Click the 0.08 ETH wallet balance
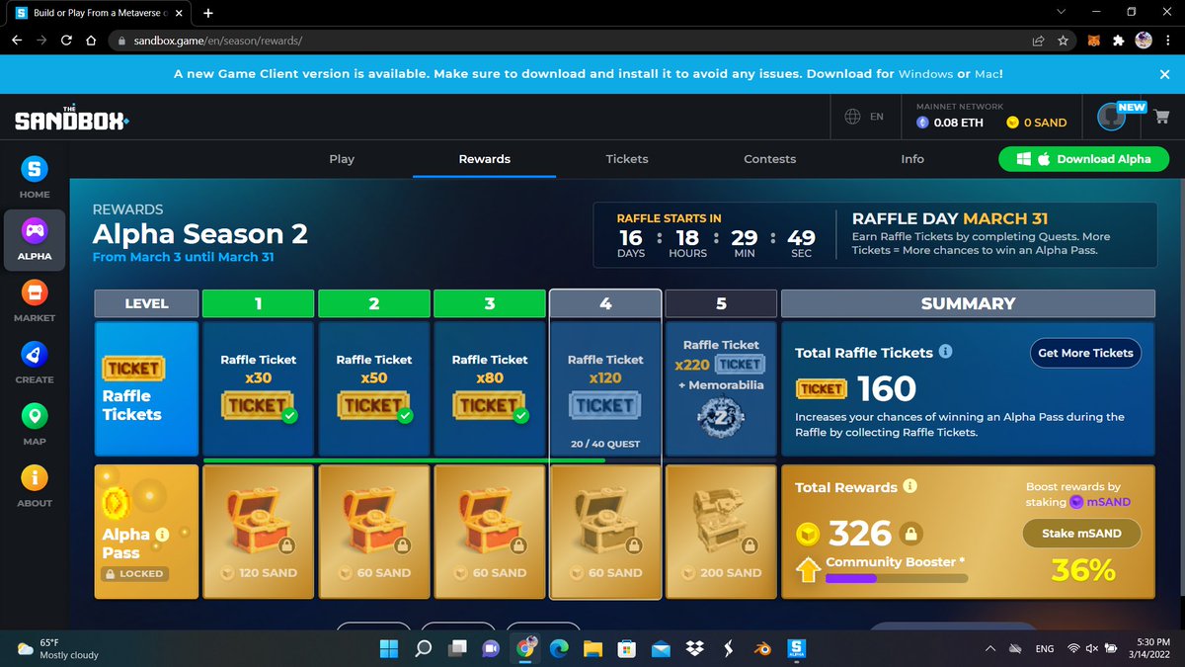This screenshot has width=1185, height=667. pyautogui.click(x=950, y=123)
